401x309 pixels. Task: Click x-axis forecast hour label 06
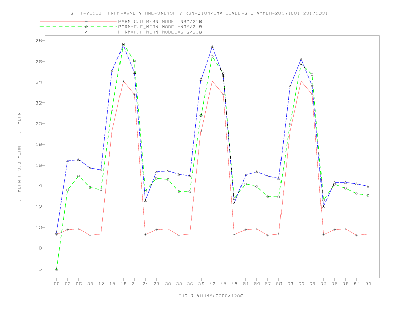79,284
